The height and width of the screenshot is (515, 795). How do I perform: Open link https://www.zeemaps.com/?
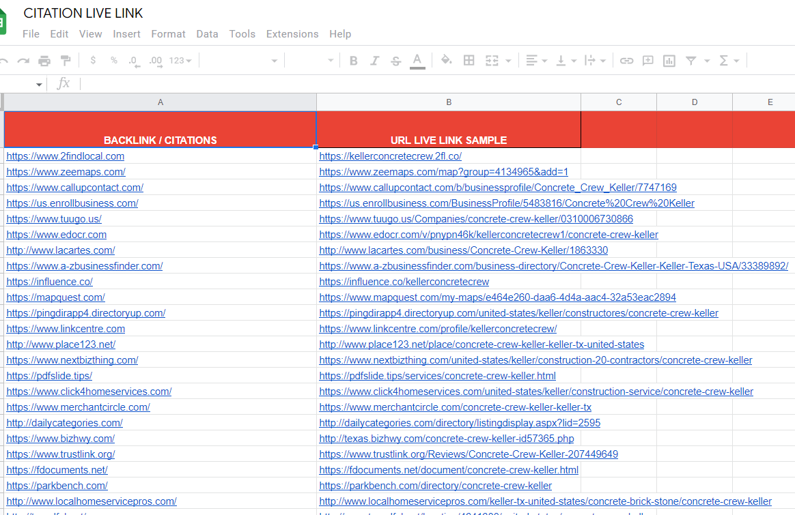(66, 172)
